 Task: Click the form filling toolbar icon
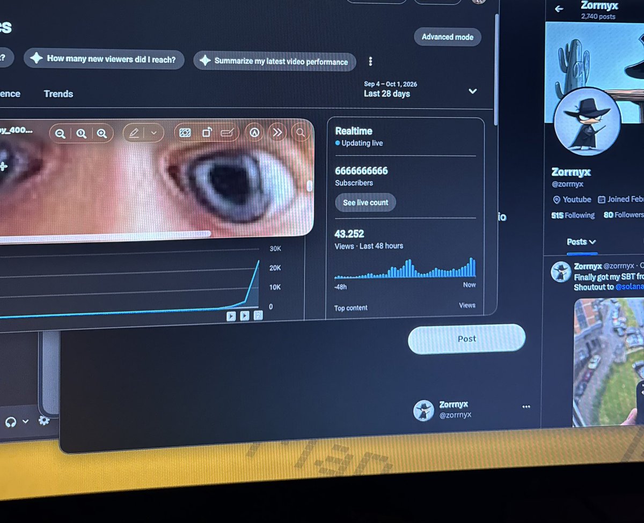227,132
